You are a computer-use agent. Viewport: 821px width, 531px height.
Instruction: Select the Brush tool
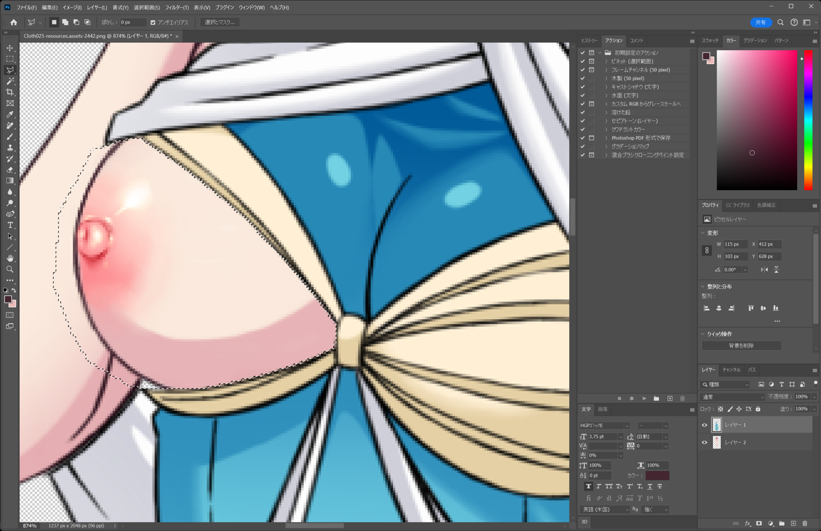10,137
